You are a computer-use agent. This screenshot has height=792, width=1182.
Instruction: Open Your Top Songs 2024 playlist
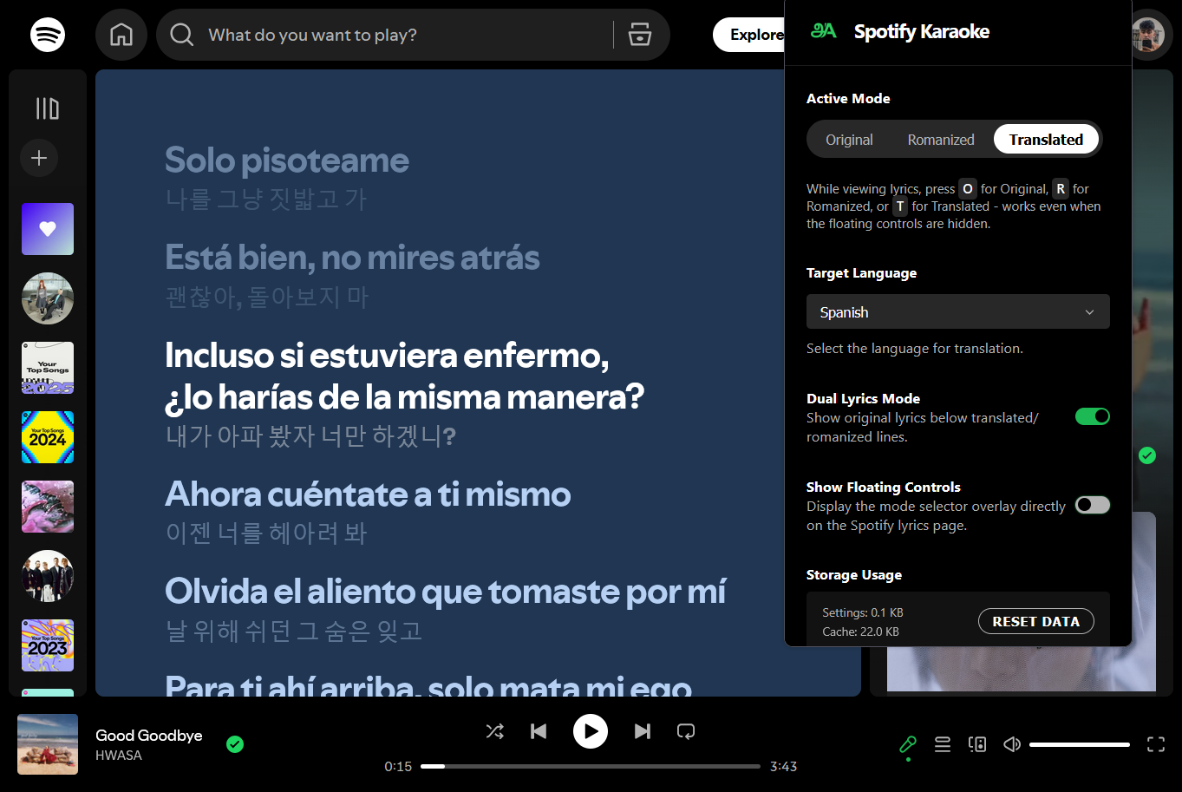pyautogui.click(x=48, y=437)
